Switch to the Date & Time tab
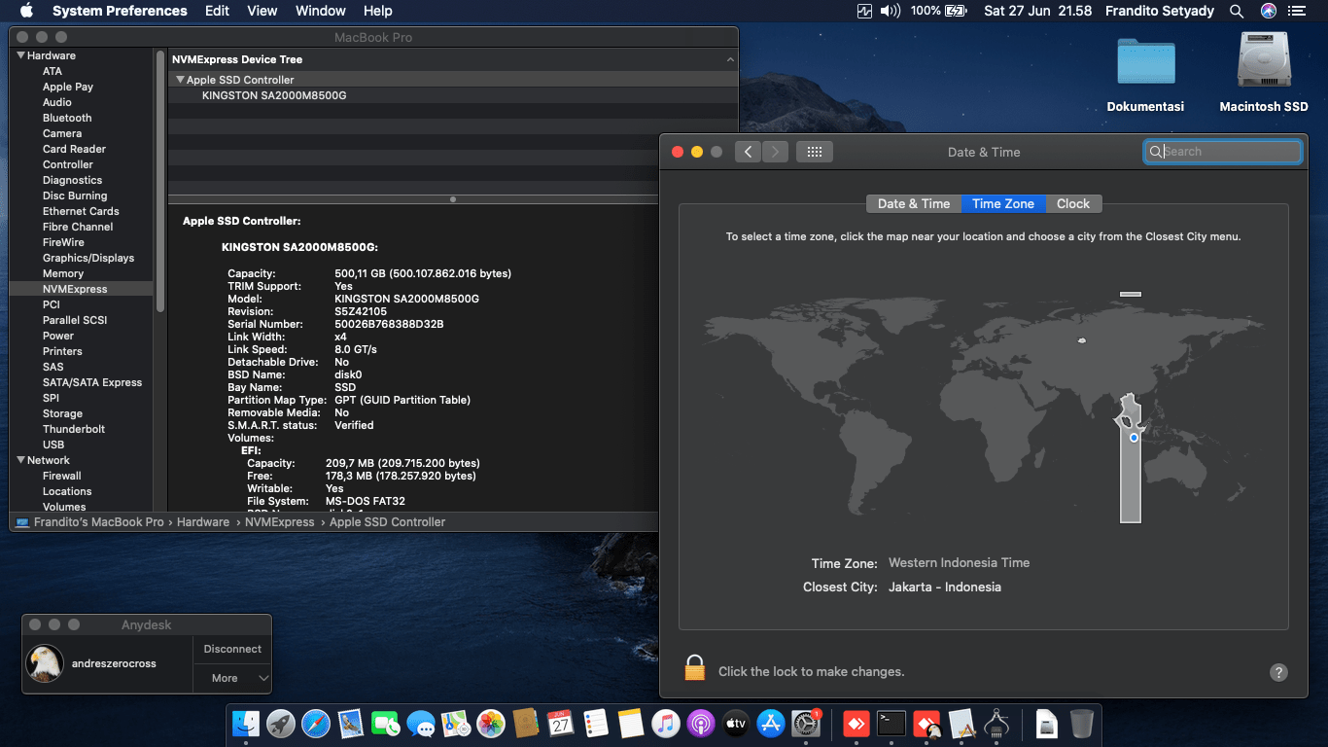Screen dimensions: 1328x747 click(x=914, y=203)
